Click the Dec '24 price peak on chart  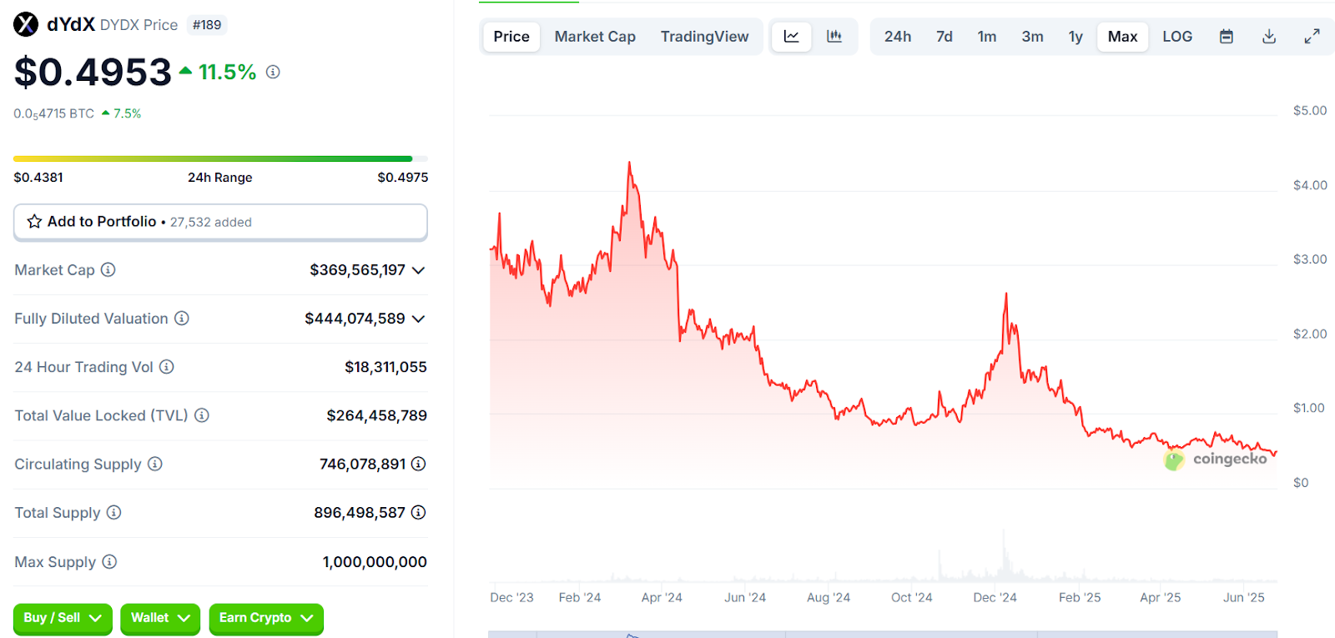[x=1006, y=294]
